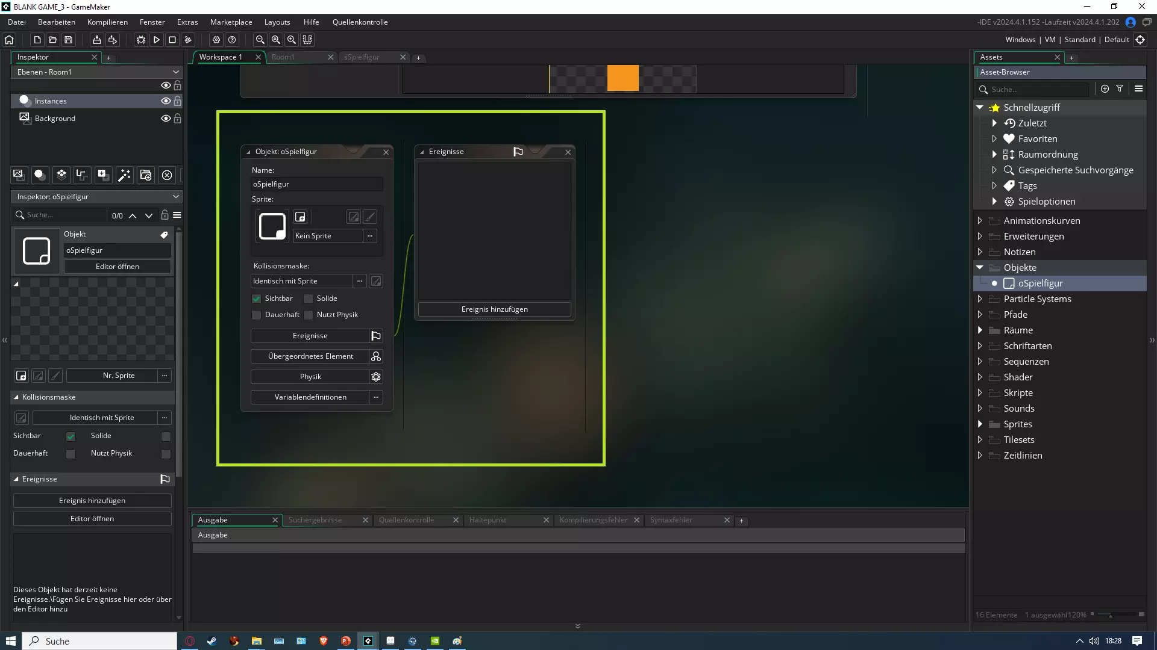
Task: Click the Stop game square icon
Action: pyautogui.click(x=172, y=40)
